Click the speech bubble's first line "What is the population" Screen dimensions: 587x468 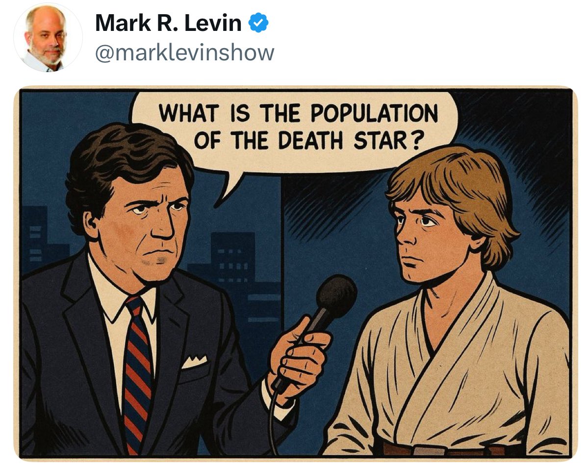coord(298,113)
